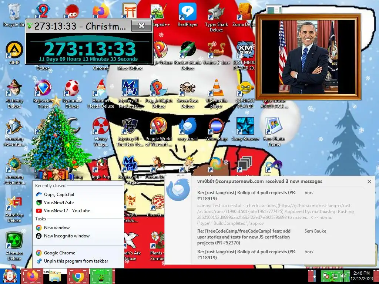379x284 pixels.
Task: Open COOLEST PLAYER desktop shortcut
Action: (x=245, y=94)
